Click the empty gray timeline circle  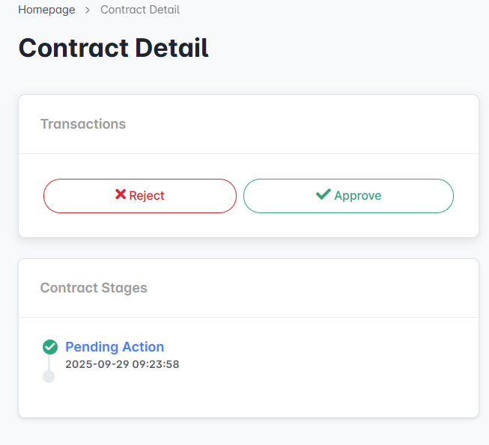pyautogui.click(x=49, y=376)
